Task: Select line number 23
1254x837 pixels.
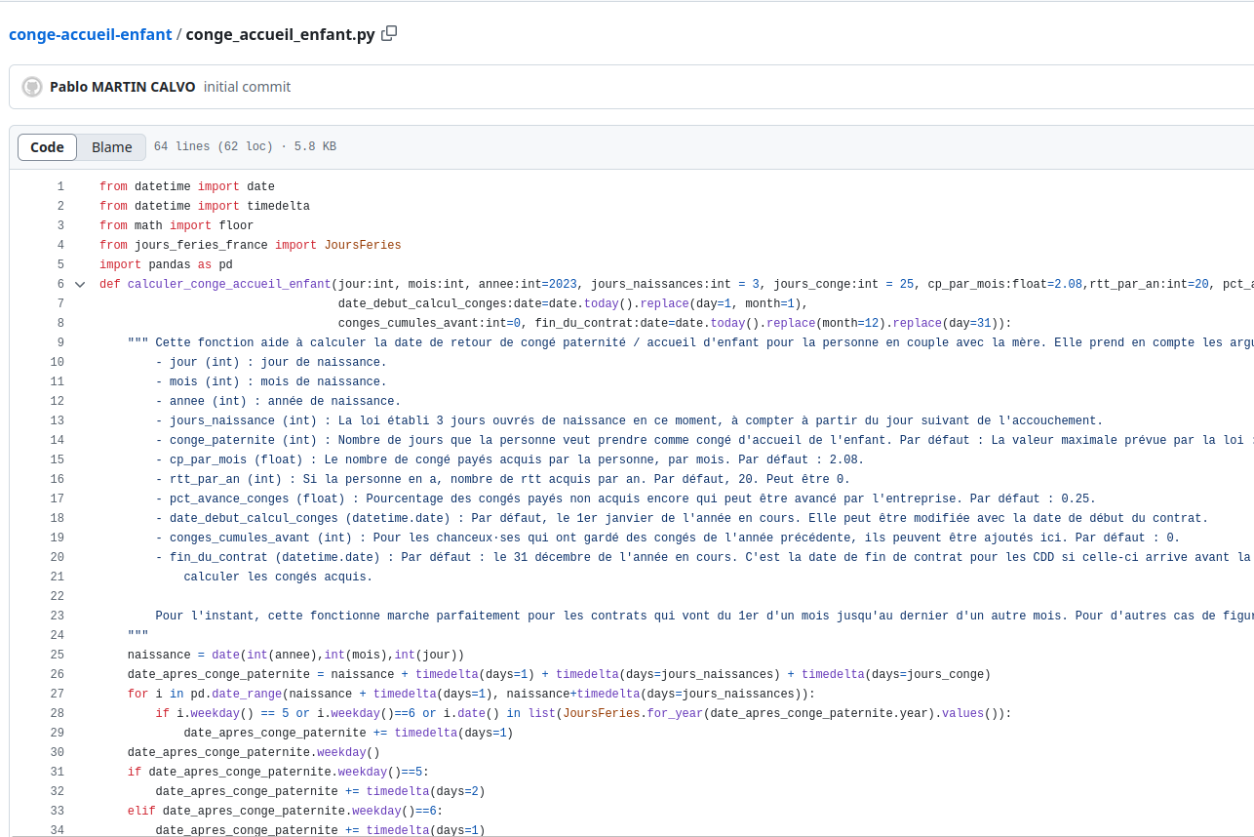Action: point(57,616)
